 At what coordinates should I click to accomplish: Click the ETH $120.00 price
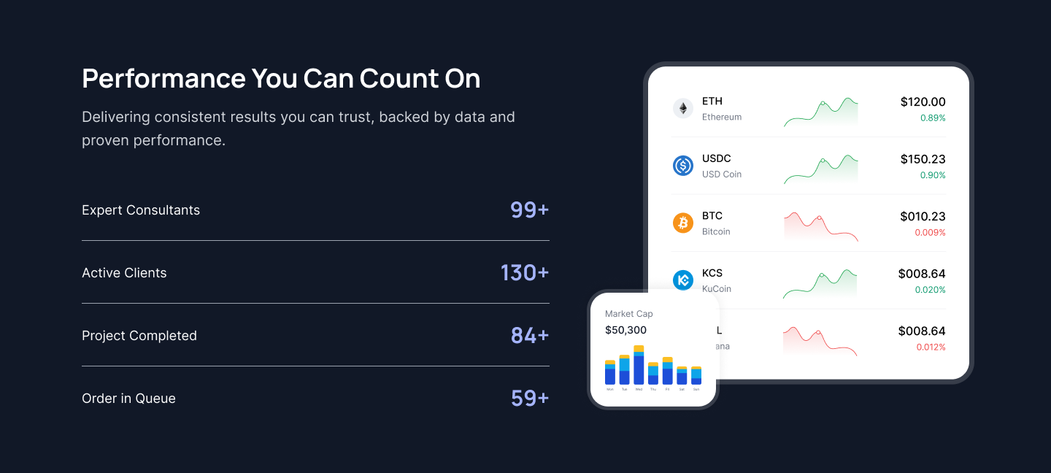tap(923, 102)
